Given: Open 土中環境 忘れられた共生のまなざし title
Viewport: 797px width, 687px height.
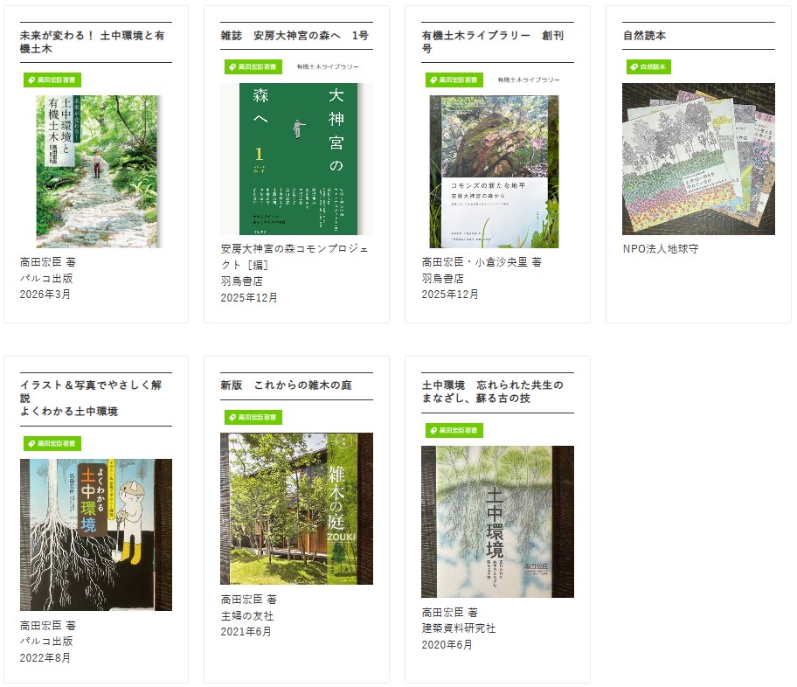Looking at the screenshot, I should [x=492, y=392].
